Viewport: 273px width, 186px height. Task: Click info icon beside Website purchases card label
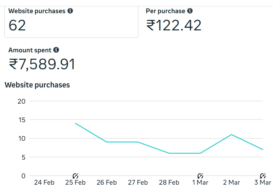(70, 11)
